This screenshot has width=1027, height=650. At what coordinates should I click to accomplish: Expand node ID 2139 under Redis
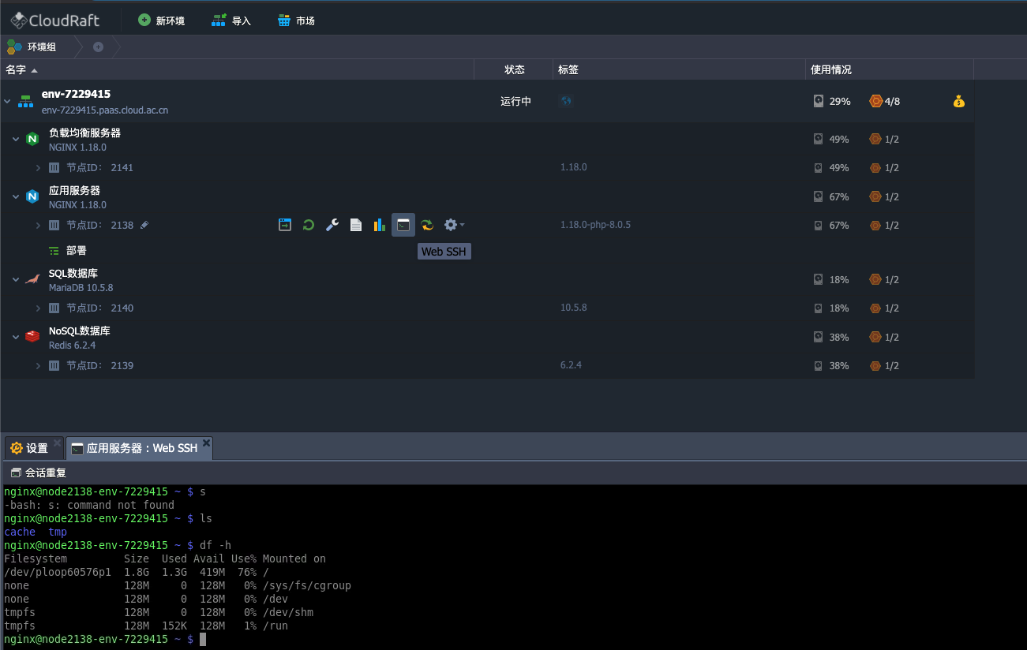coord(38,365)
